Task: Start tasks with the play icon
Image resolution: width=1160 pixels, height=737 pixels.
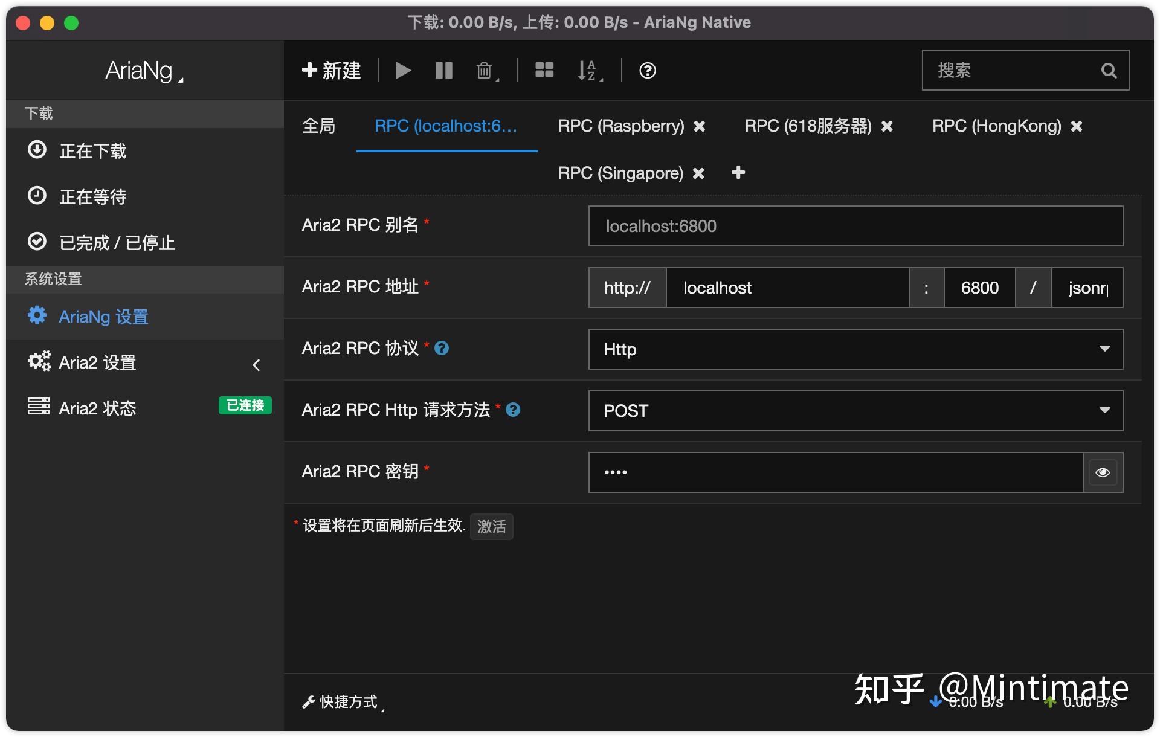Action: (x=403, y=71)
